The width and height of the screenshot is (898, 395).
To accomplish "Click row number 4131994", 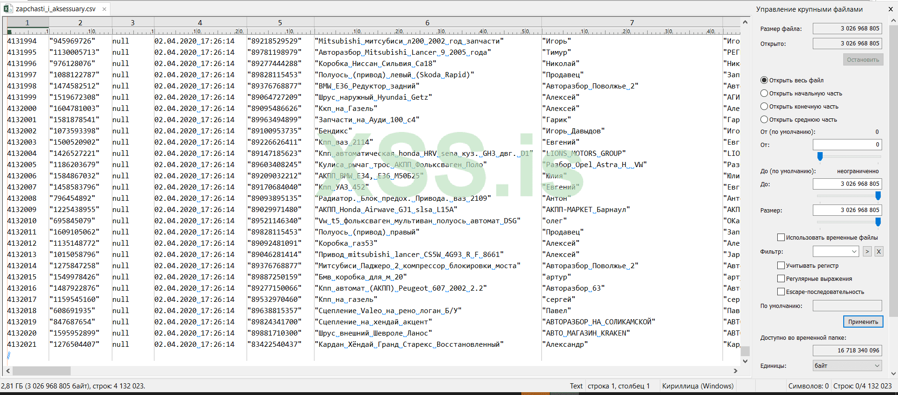I will 22,41.
